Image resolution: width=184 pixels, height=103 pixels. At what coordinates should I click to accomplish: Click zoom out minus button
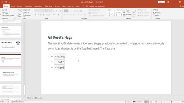coord(165,102)
